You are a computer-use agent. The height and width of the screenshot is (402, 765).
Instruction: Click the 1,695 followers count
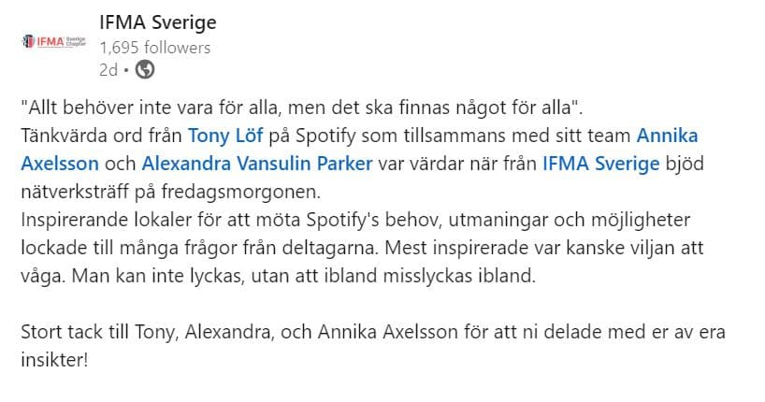(x=155, y=48)
